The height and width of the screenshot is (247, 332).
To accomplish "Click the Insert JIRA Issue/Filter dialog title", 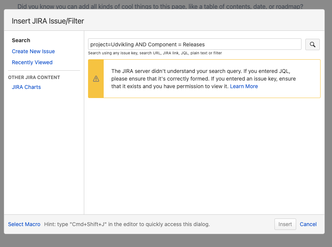I will 48,21.
